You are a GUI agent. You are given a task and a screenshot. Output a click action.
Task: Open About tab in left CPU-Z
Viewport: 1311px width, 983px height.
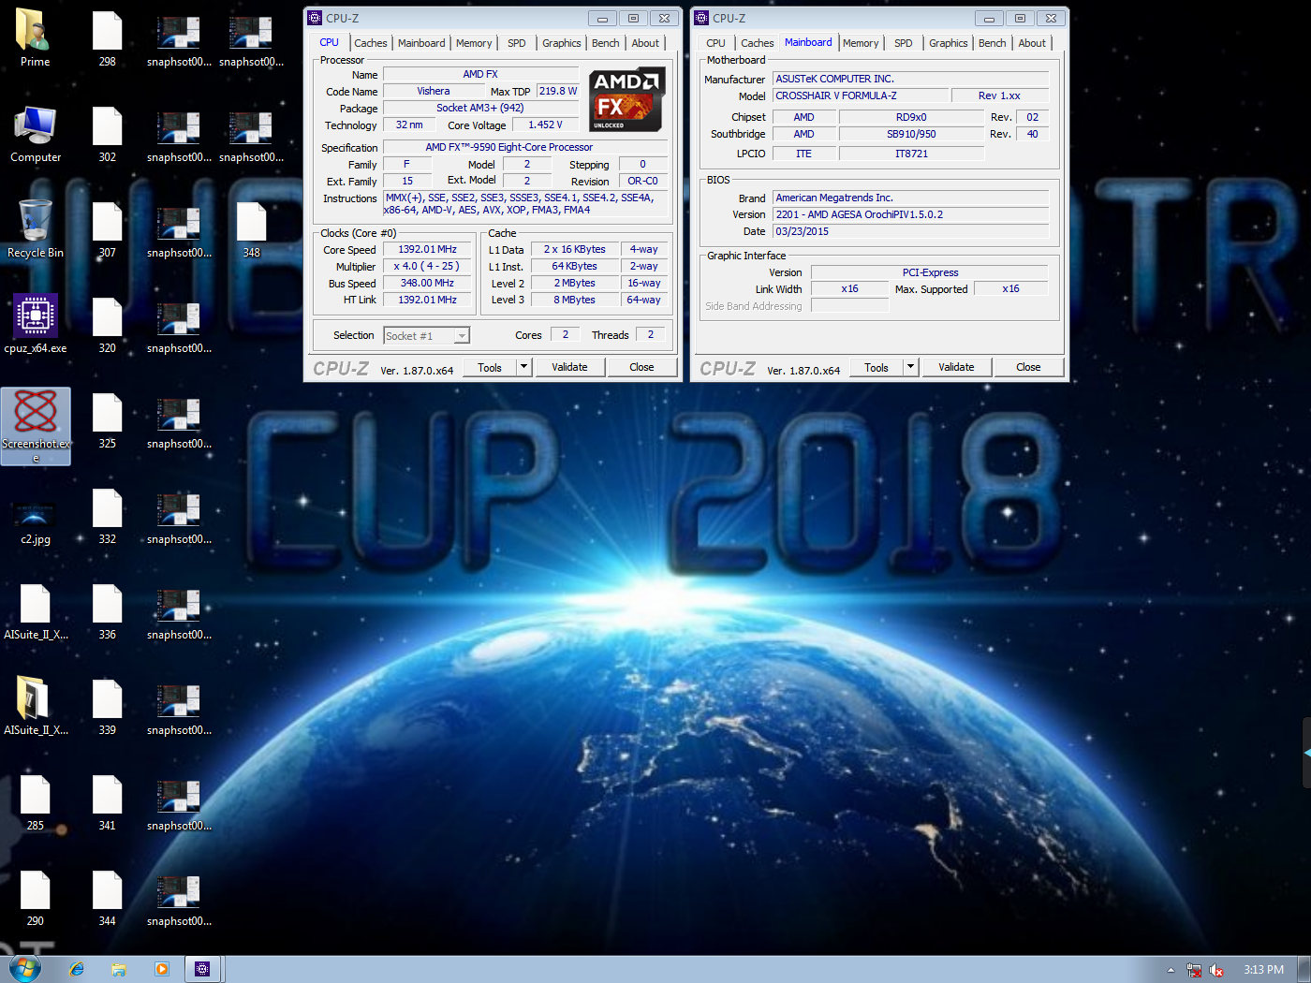[x=645, y=43]
